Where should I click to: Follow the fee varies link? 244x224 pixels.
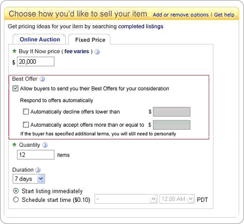[x=77, y=51]
